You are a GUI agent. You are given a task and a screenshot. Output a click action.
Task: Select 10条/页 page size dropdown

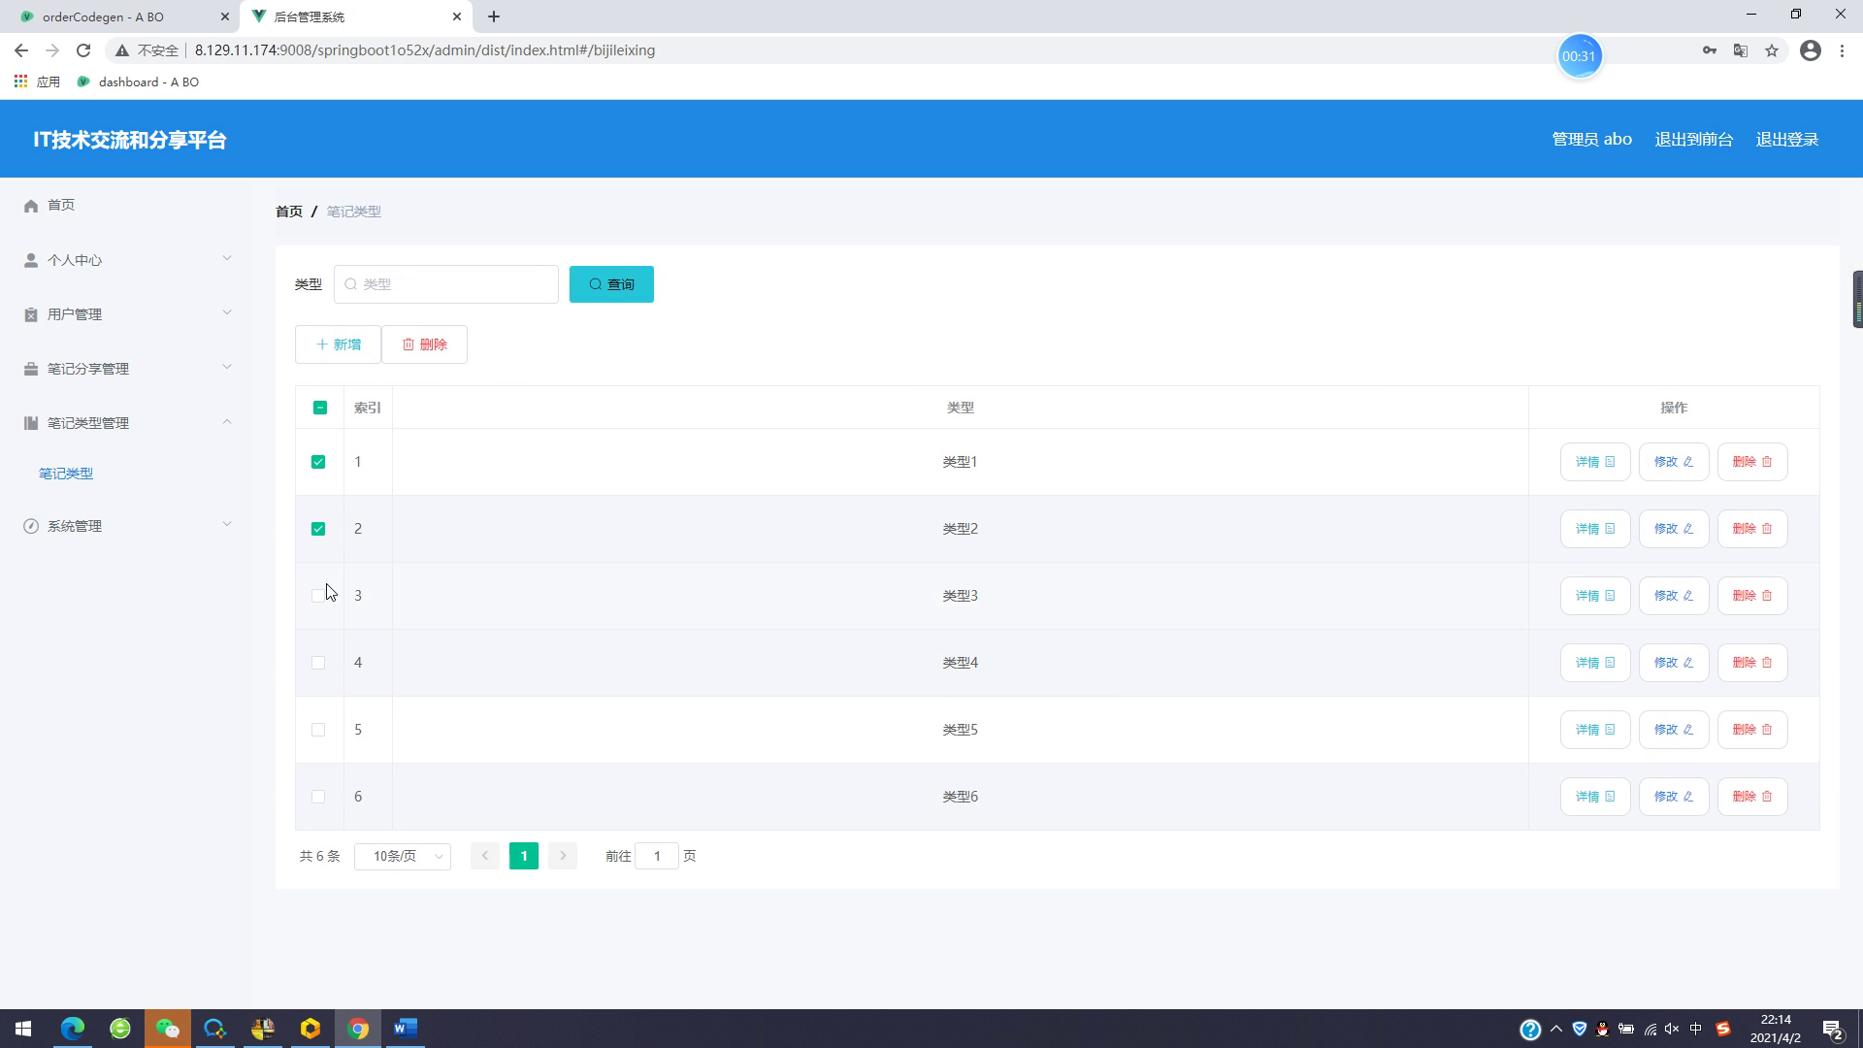[403, 855]
